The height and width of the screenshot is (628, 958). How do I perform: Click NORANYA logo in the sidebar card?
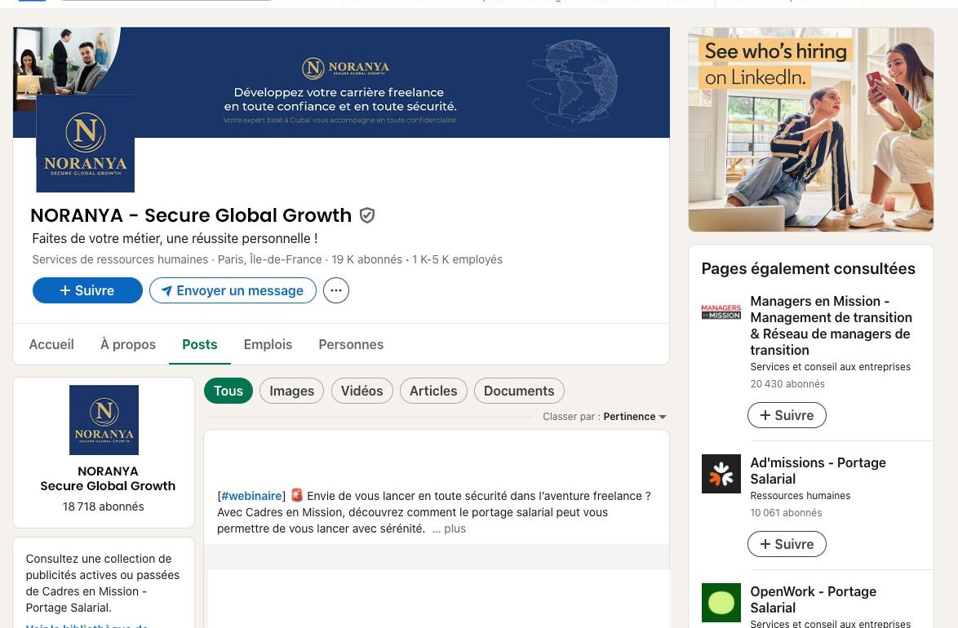point(104,420)
